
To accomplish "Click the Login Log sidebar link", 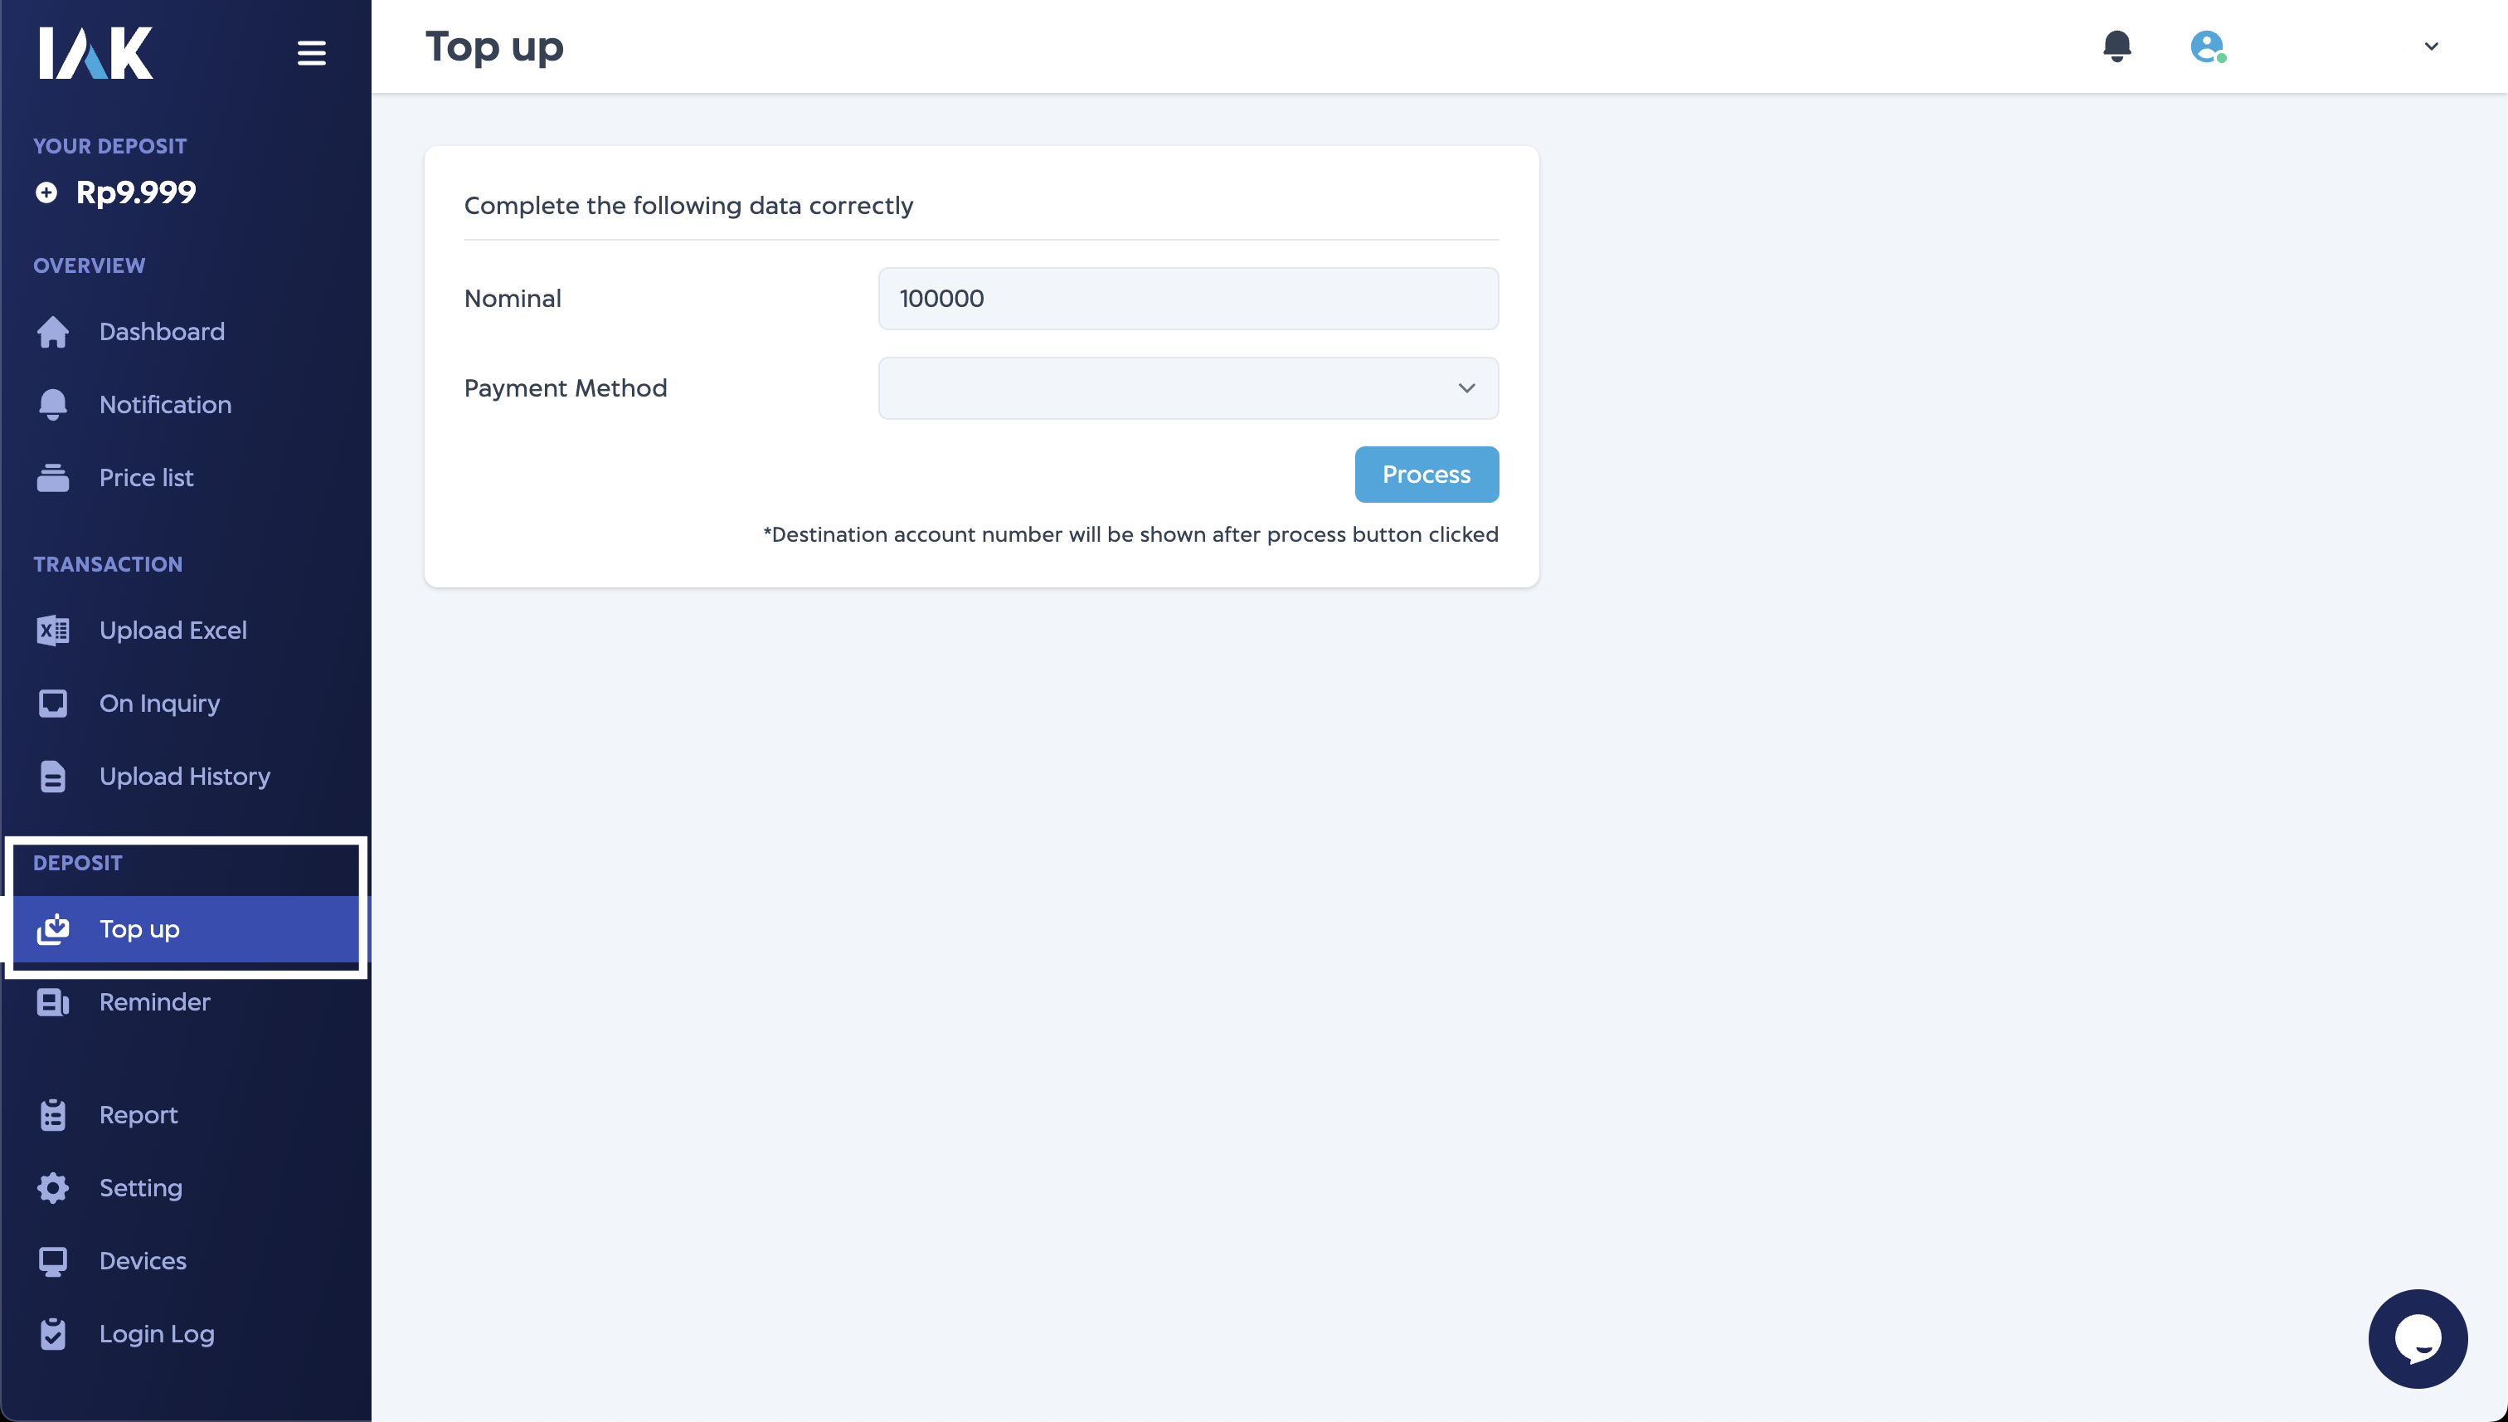I will click(x=157, y=1334).
